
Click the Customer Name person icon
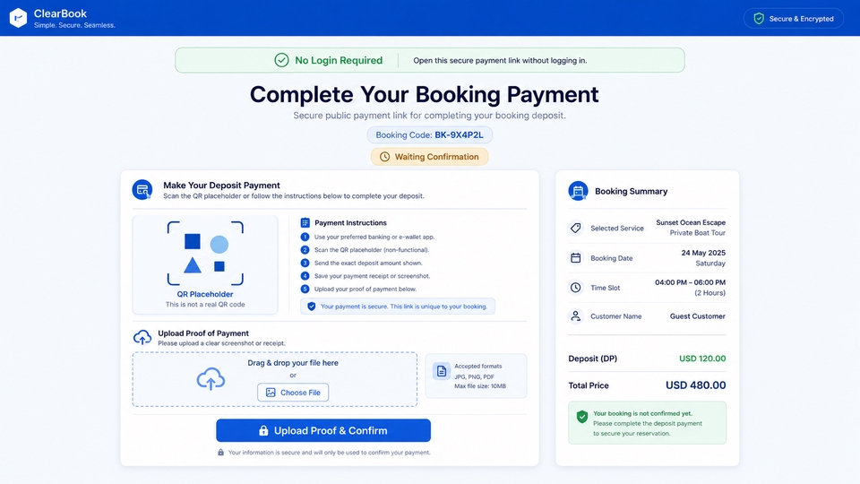point(575,316)
